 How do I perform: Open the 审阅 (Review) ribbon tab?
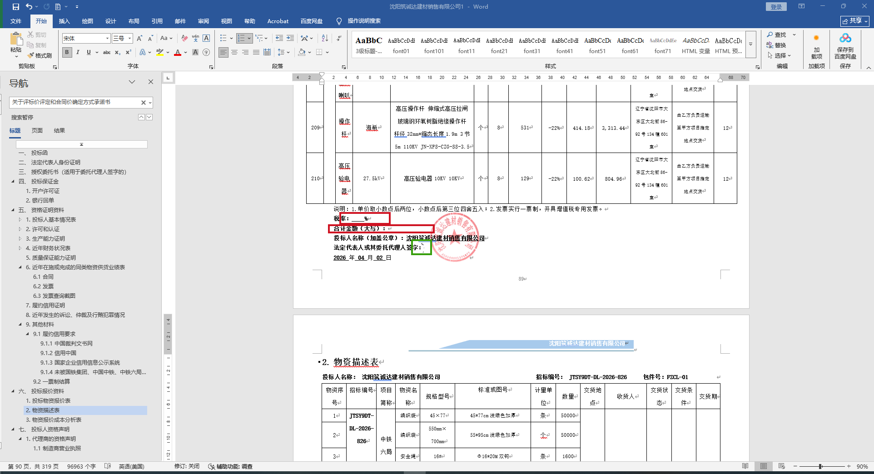click(x=203, y=21)
